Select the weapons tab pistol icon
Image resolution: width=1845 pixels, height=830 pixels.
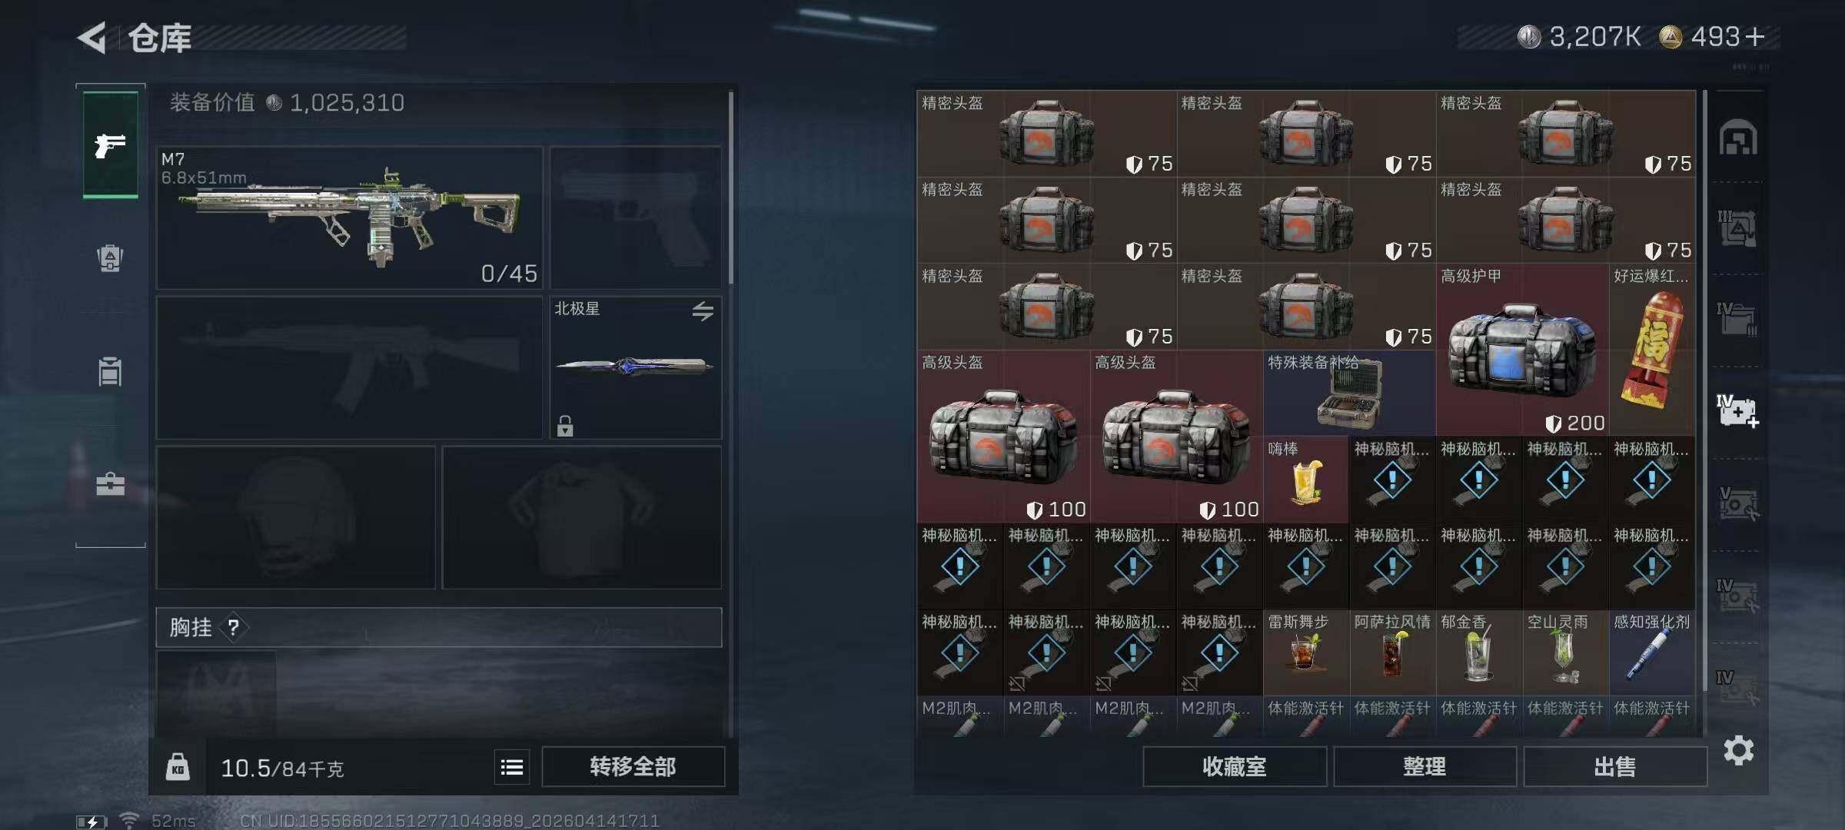click(x=111, y=144)
